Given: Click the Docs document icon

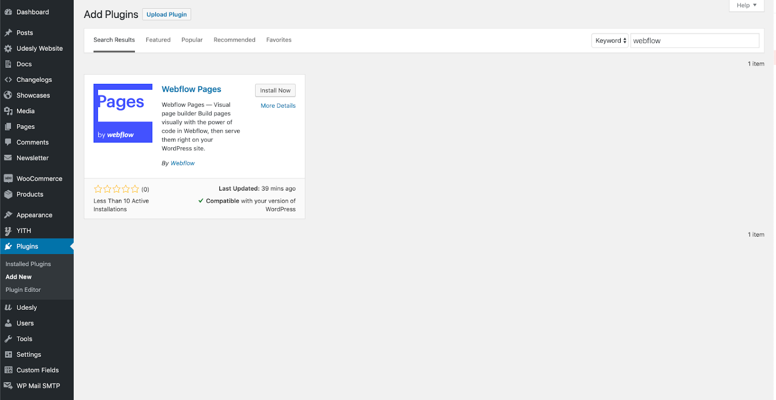Looking at the screenshot, I should pos(8,64).
